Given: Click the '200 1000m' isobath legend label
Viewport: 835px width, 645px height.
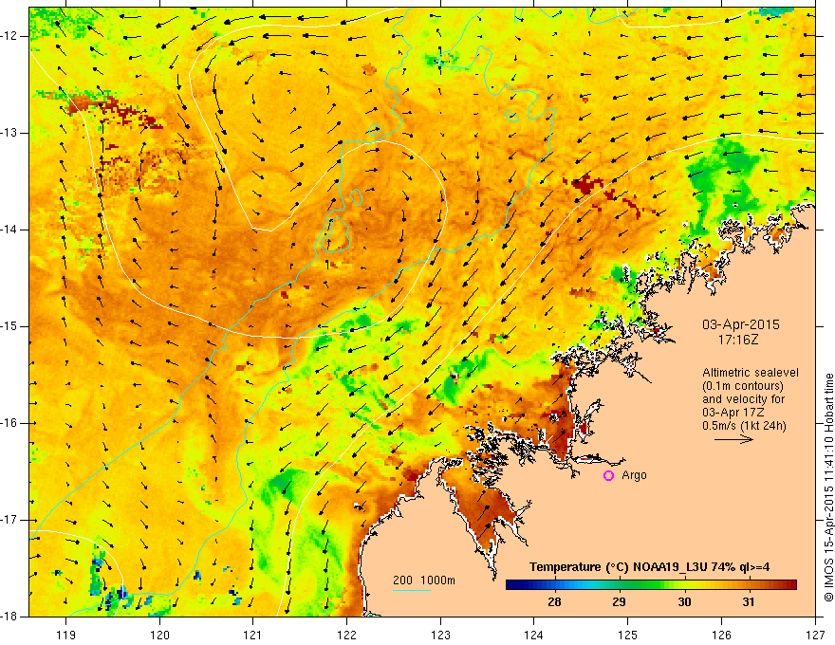Looking at the screenshot, I should (x=424, y=580).
